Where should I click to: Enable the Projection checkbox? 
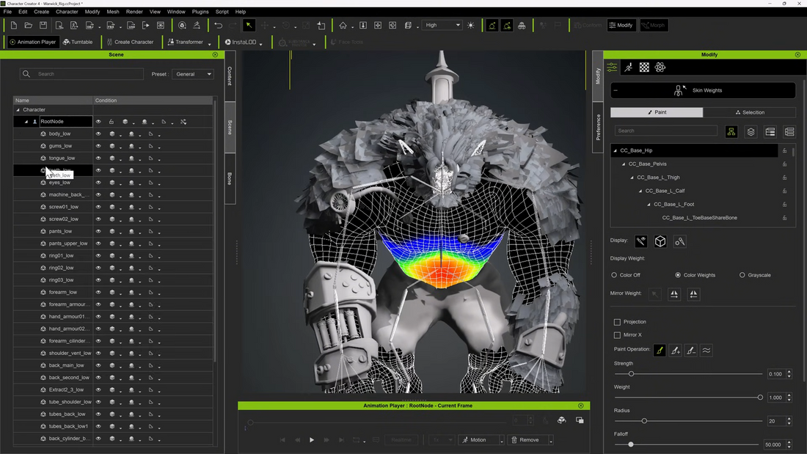click(x=617, y=322)
